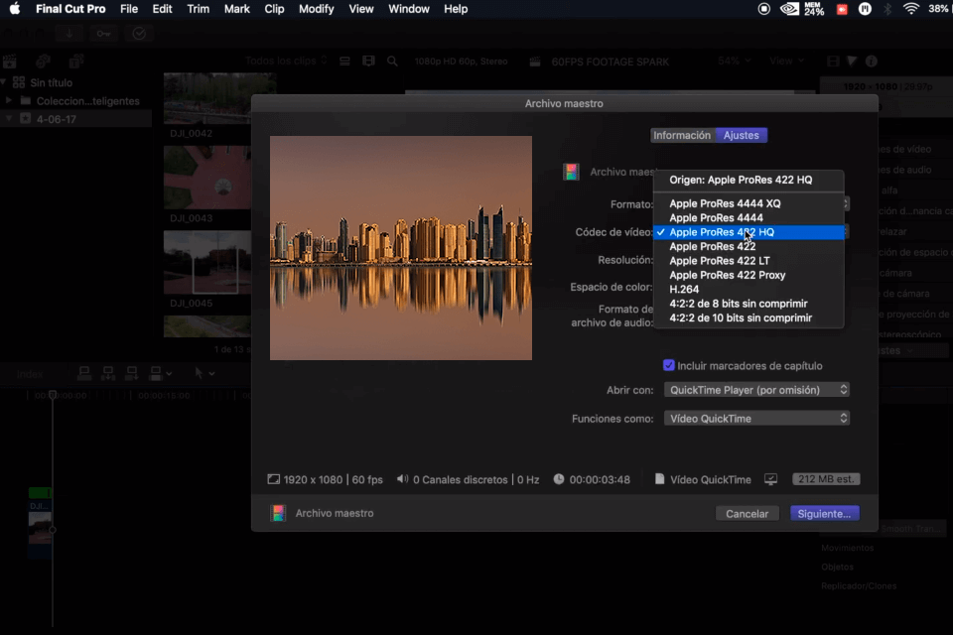Viewport: 953px width, 635px height.
Task: Click the import media arrow icon
Action: point(69,34)
